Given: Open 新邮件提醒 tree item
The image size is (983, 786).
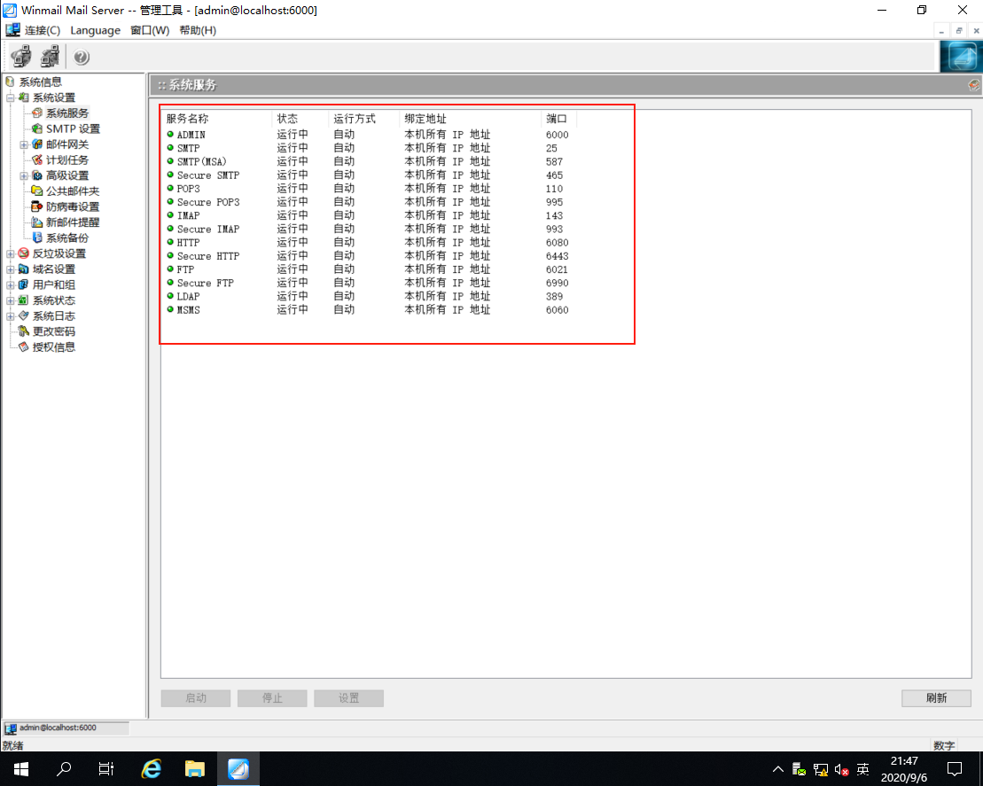Looking at the screenshot, I should (x=73, y=222).
